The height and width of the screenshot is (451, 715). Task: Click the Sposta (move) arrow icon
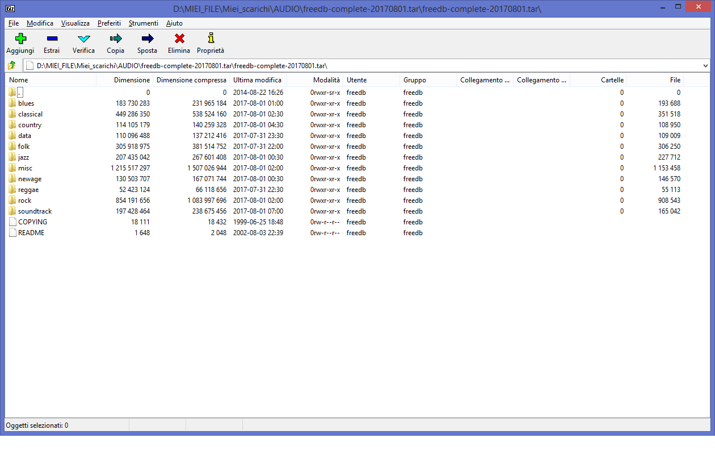pos(148,39)
